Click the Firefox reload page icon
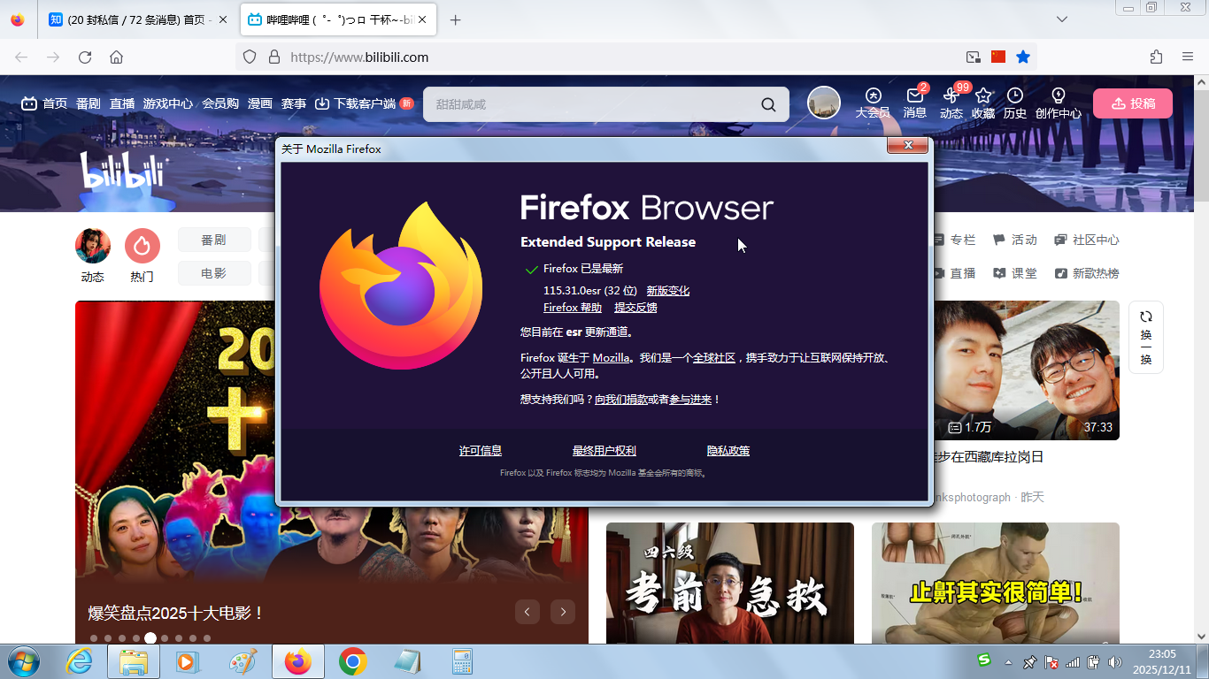The width and height of the screenshot is (1209, 679). [85, 57]
